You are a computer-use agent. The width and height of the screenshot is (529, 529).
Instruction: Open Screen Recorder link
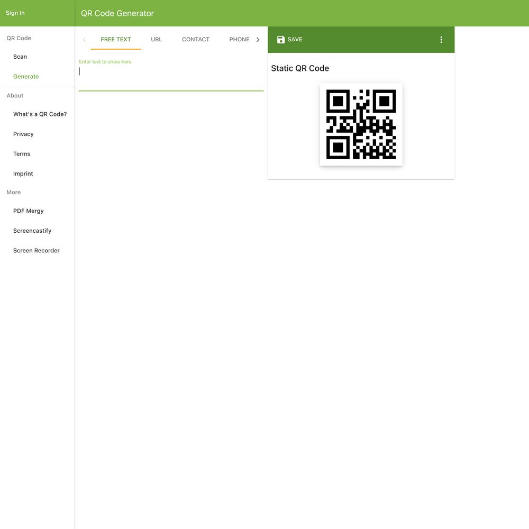[x=37, y=251]
